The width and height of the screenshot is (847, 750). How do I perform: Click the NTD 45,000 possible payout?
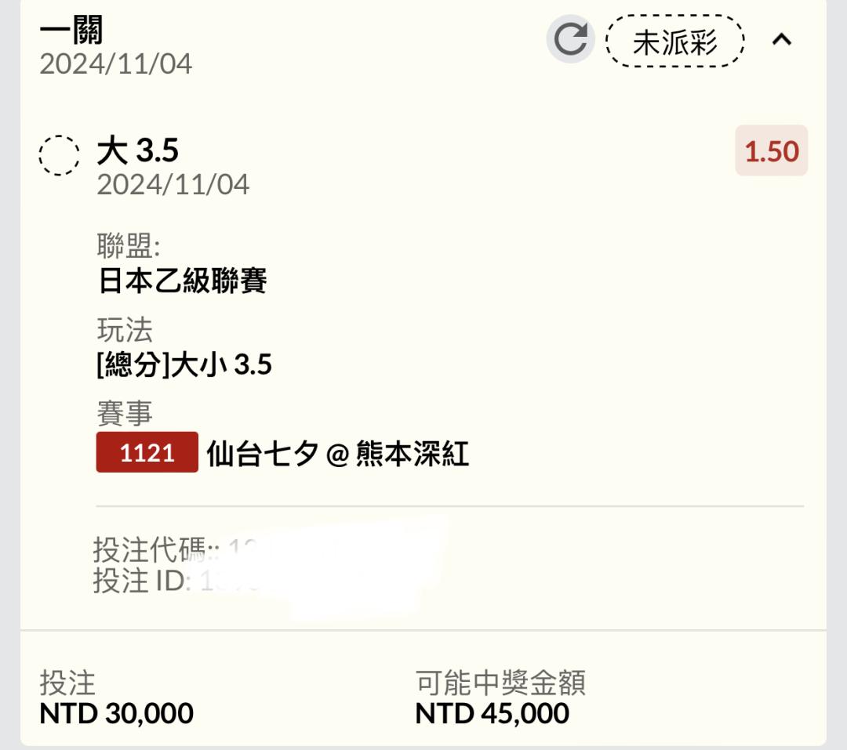[492, 712]
